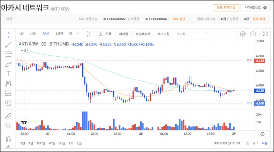Click the 원화 입금 deposit link
This screenshot has height=152, width=274.
(x=259, y=19)
